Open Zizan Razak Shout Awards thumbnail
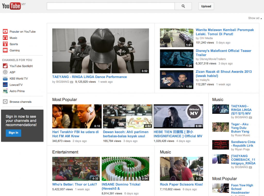264x196 pixels. (x=177, y=79)
